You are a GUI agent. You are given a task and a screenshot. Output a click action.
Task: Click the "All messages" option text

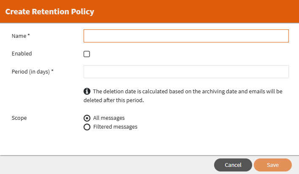click(x=109, y=118)
